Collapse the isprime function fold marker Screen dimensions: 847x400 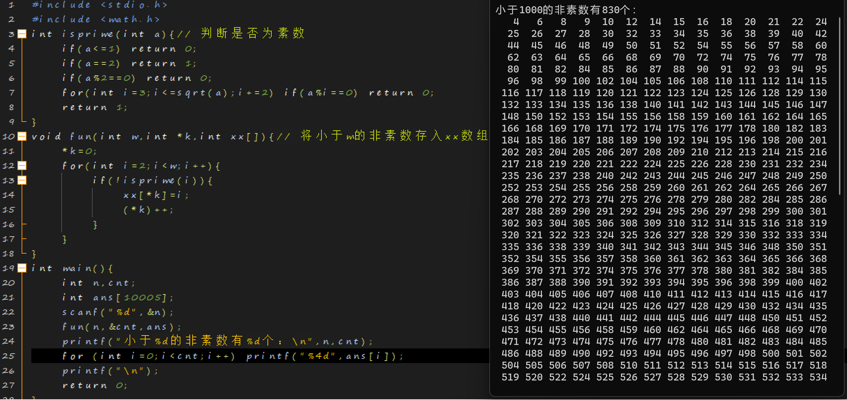[22, 34]
